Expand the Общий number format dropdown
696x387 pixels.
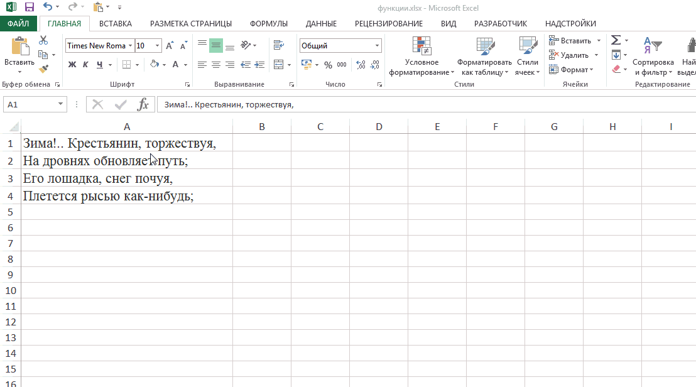click(x=378, y=46)
